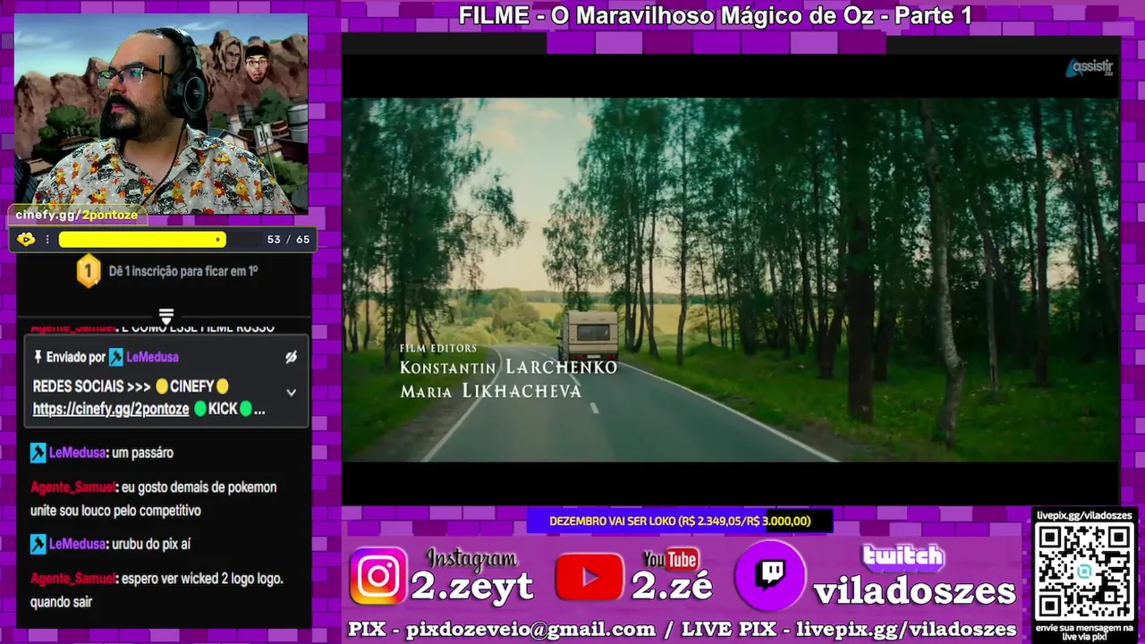The image size is (1145, 644).
Task: Click the "KICK" text in pinned message
Action: (223, 409)
